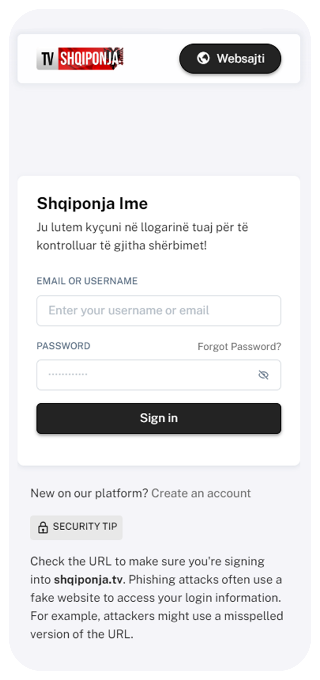The image size is (320, 680).
Task: Click the bold shqiponja.tv text
Action: pyautogui.click(x=88, y=580)
